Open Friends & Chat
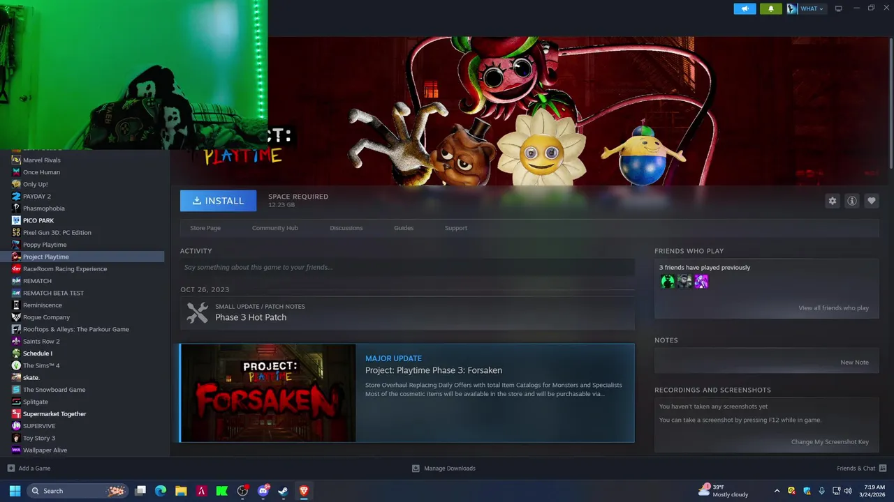Image resolution: width=894 pixels, height=502 pixels. (861, 469)
